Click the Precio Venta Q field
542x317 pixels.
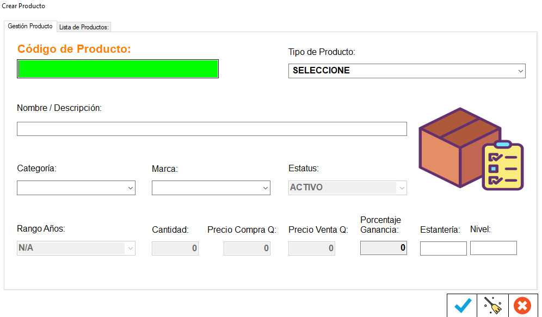tap(312, 248)
